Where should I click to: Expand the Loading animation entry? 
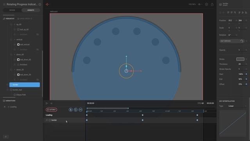click(5, 107)
